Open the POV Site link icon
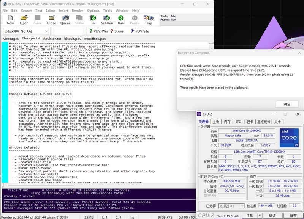 [139, 31]
